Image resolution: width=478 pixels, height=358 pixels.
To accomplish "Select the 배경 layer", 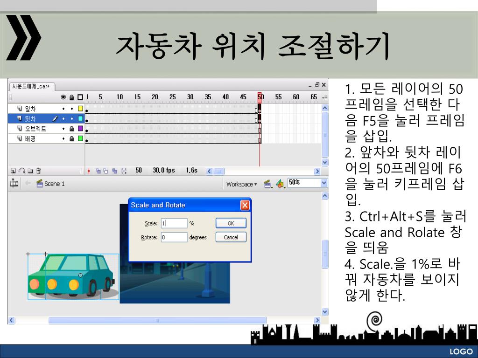I will click(46, 139).
